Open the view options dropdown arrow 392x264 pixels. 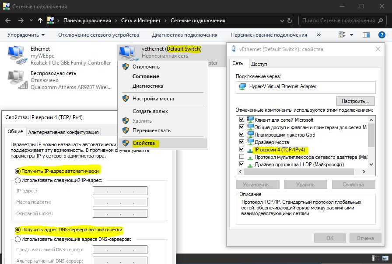351,35
